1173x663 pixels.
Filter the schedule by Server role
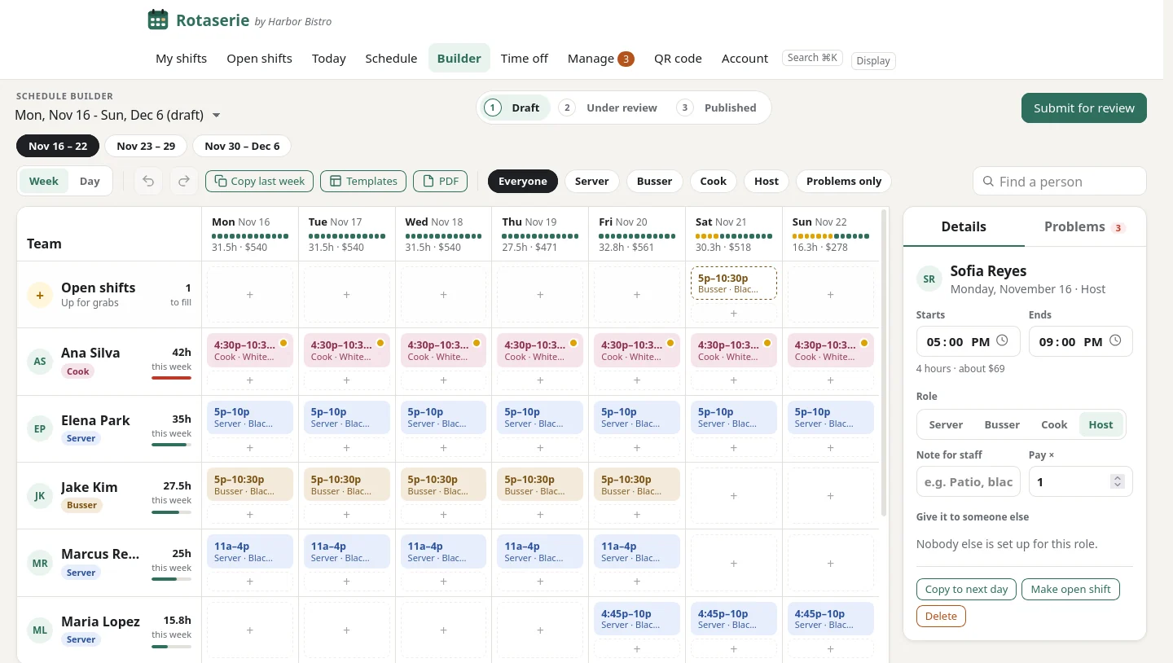tap(591, 181)
